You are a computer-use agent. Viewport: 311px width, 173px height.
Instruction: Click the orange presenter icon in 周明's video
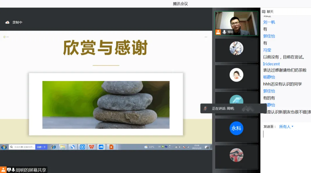click(x=218, y=32)
